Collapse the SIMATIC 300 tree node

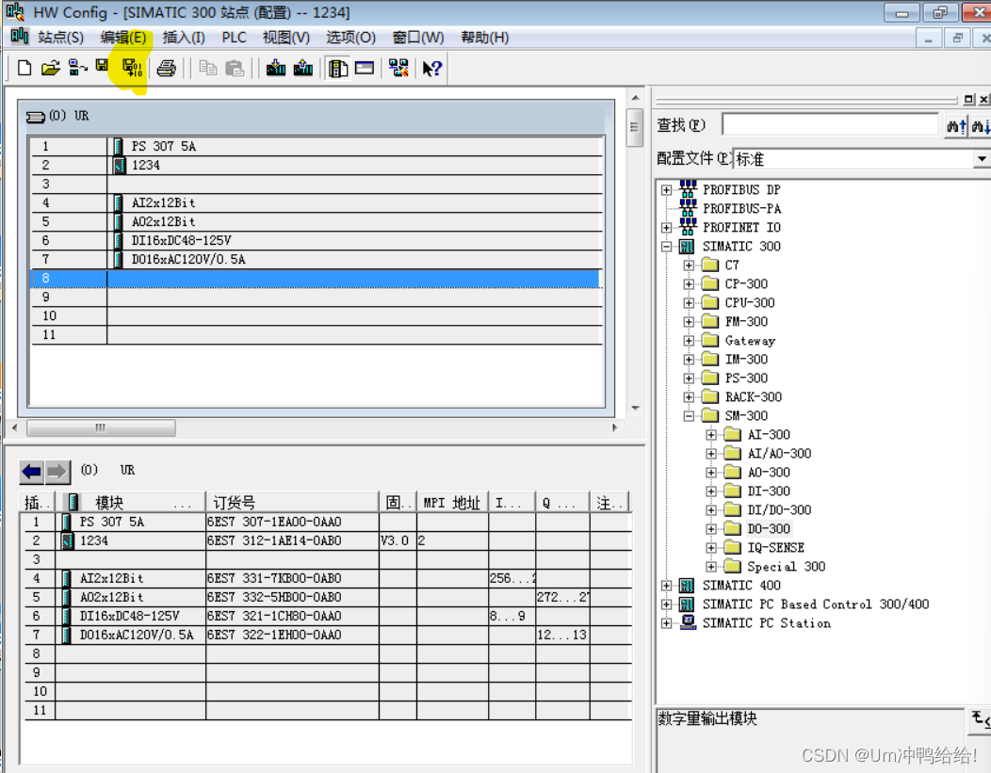(666, 247)
